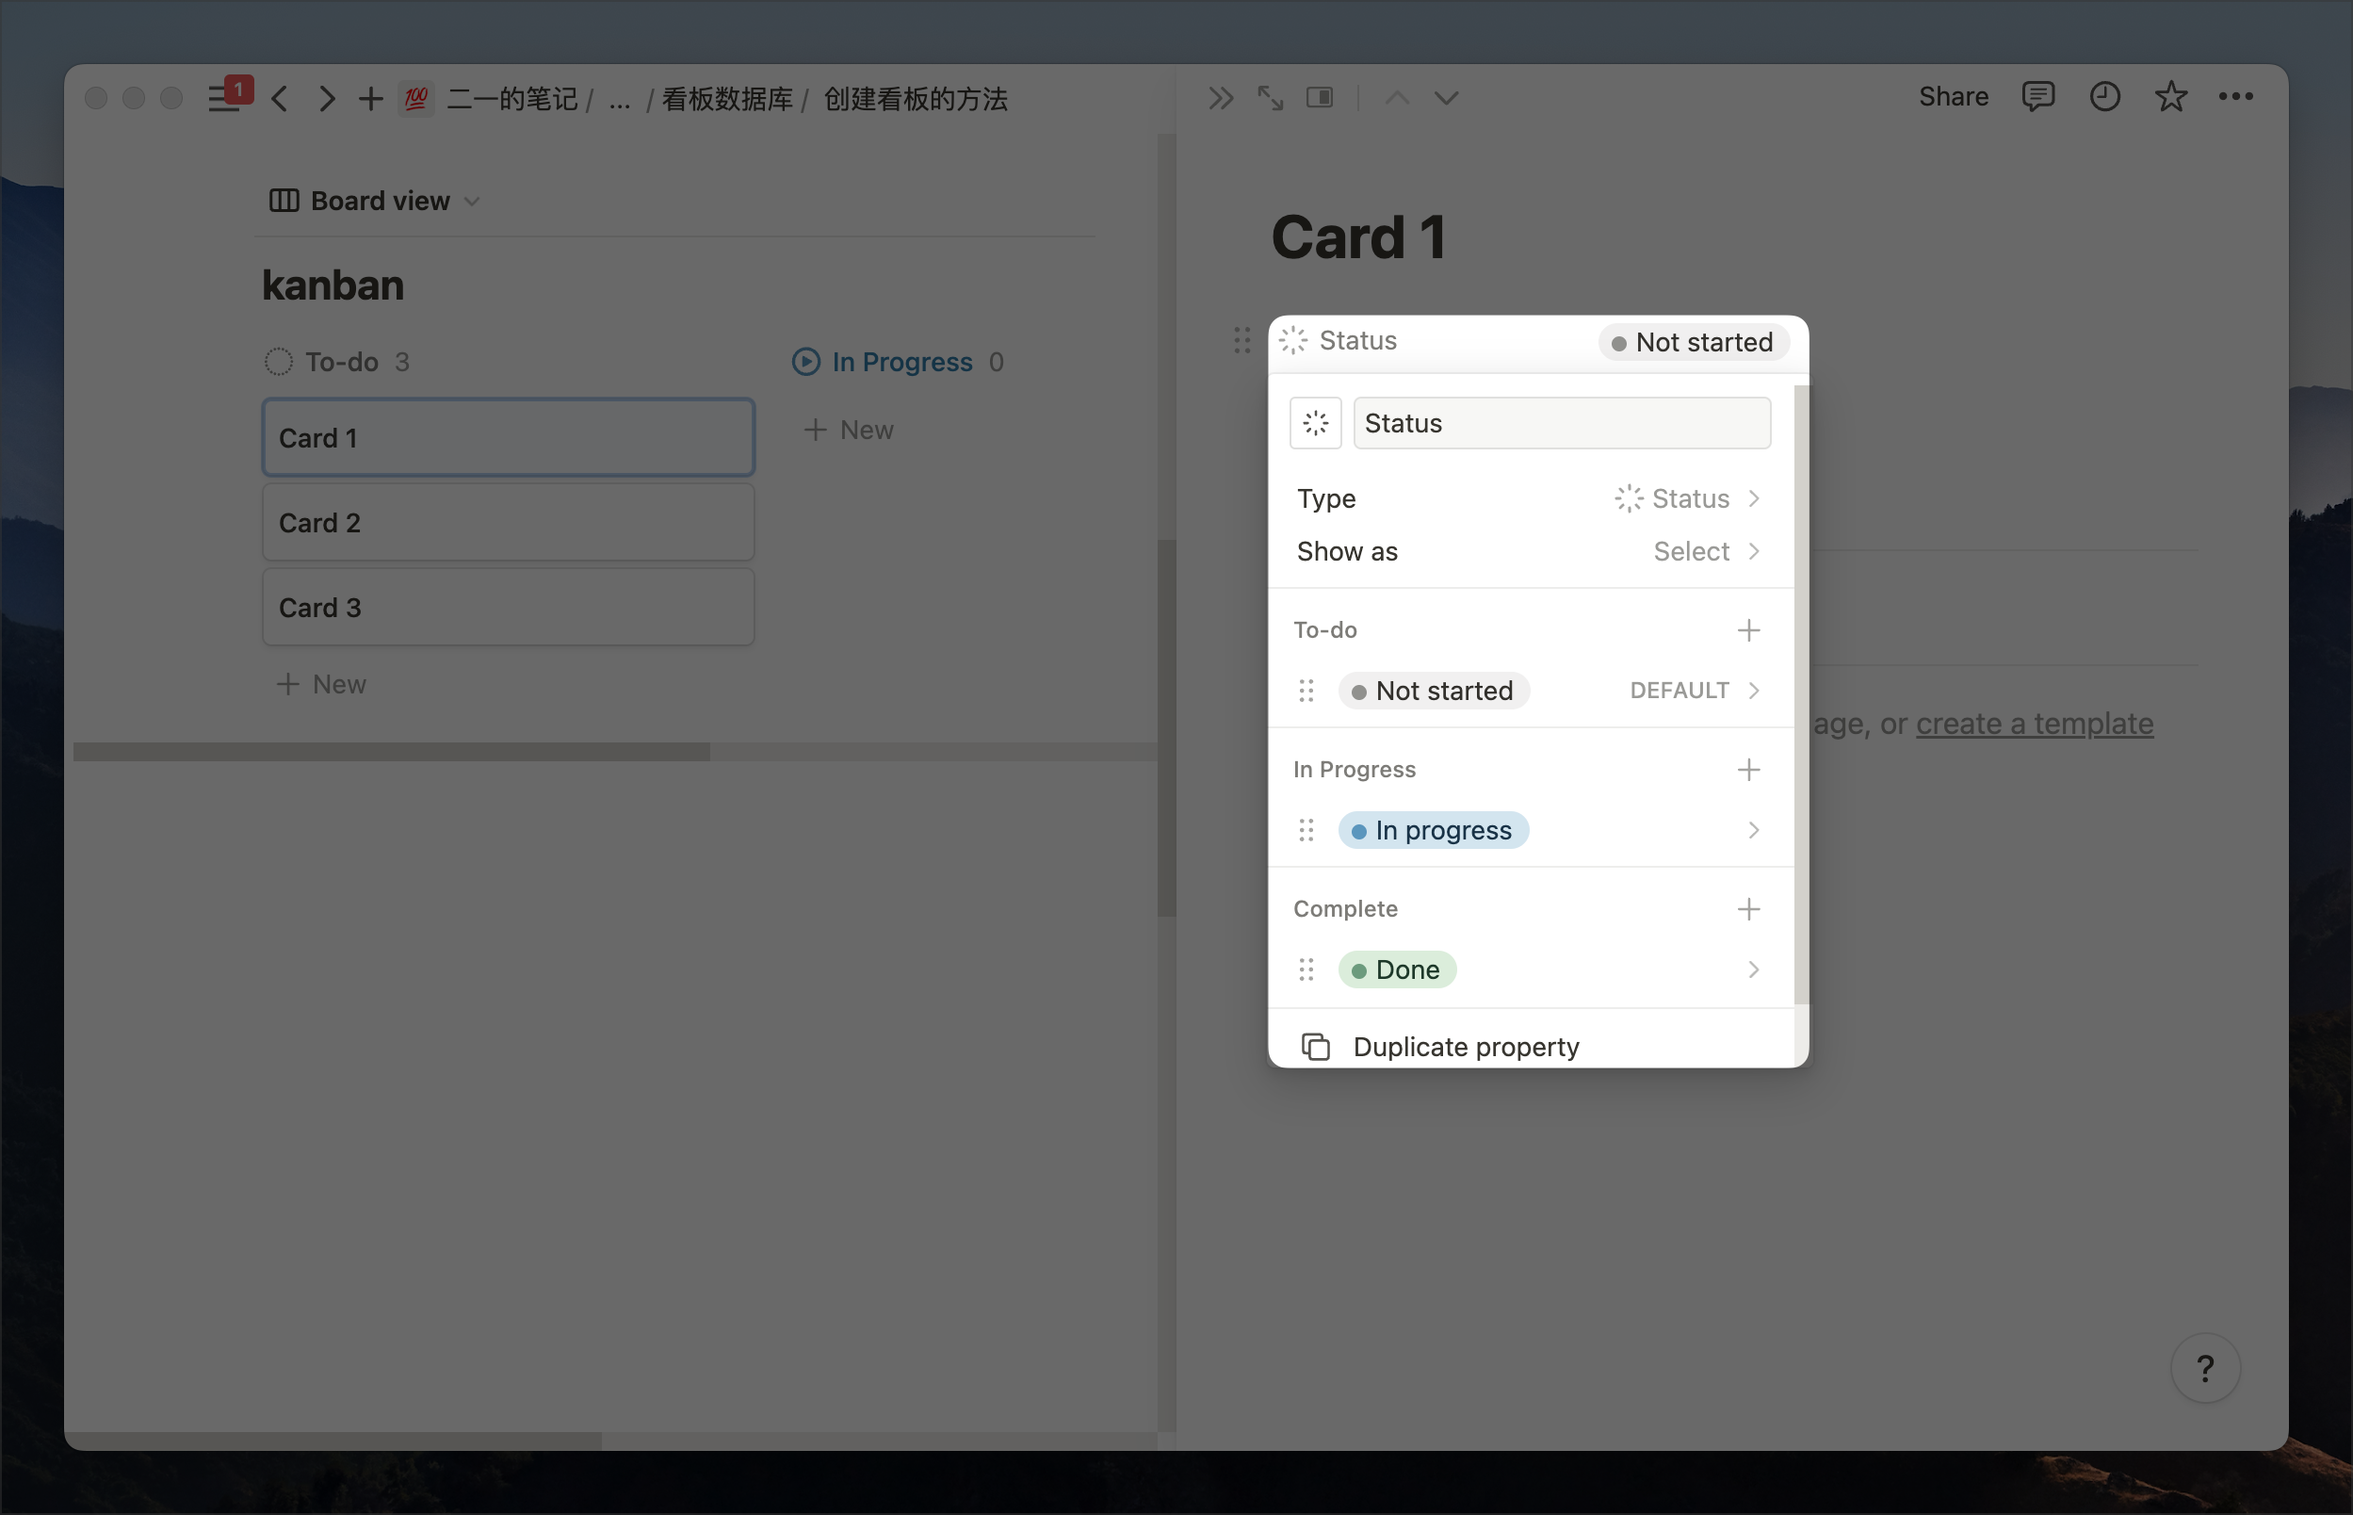Screen dimensions: 2353x1515
Task: Click the property menu vertical scrollbar
Action: [1801, 694]
